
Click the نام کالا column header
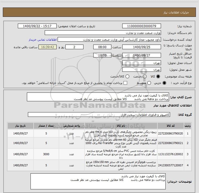coord(121,126)
